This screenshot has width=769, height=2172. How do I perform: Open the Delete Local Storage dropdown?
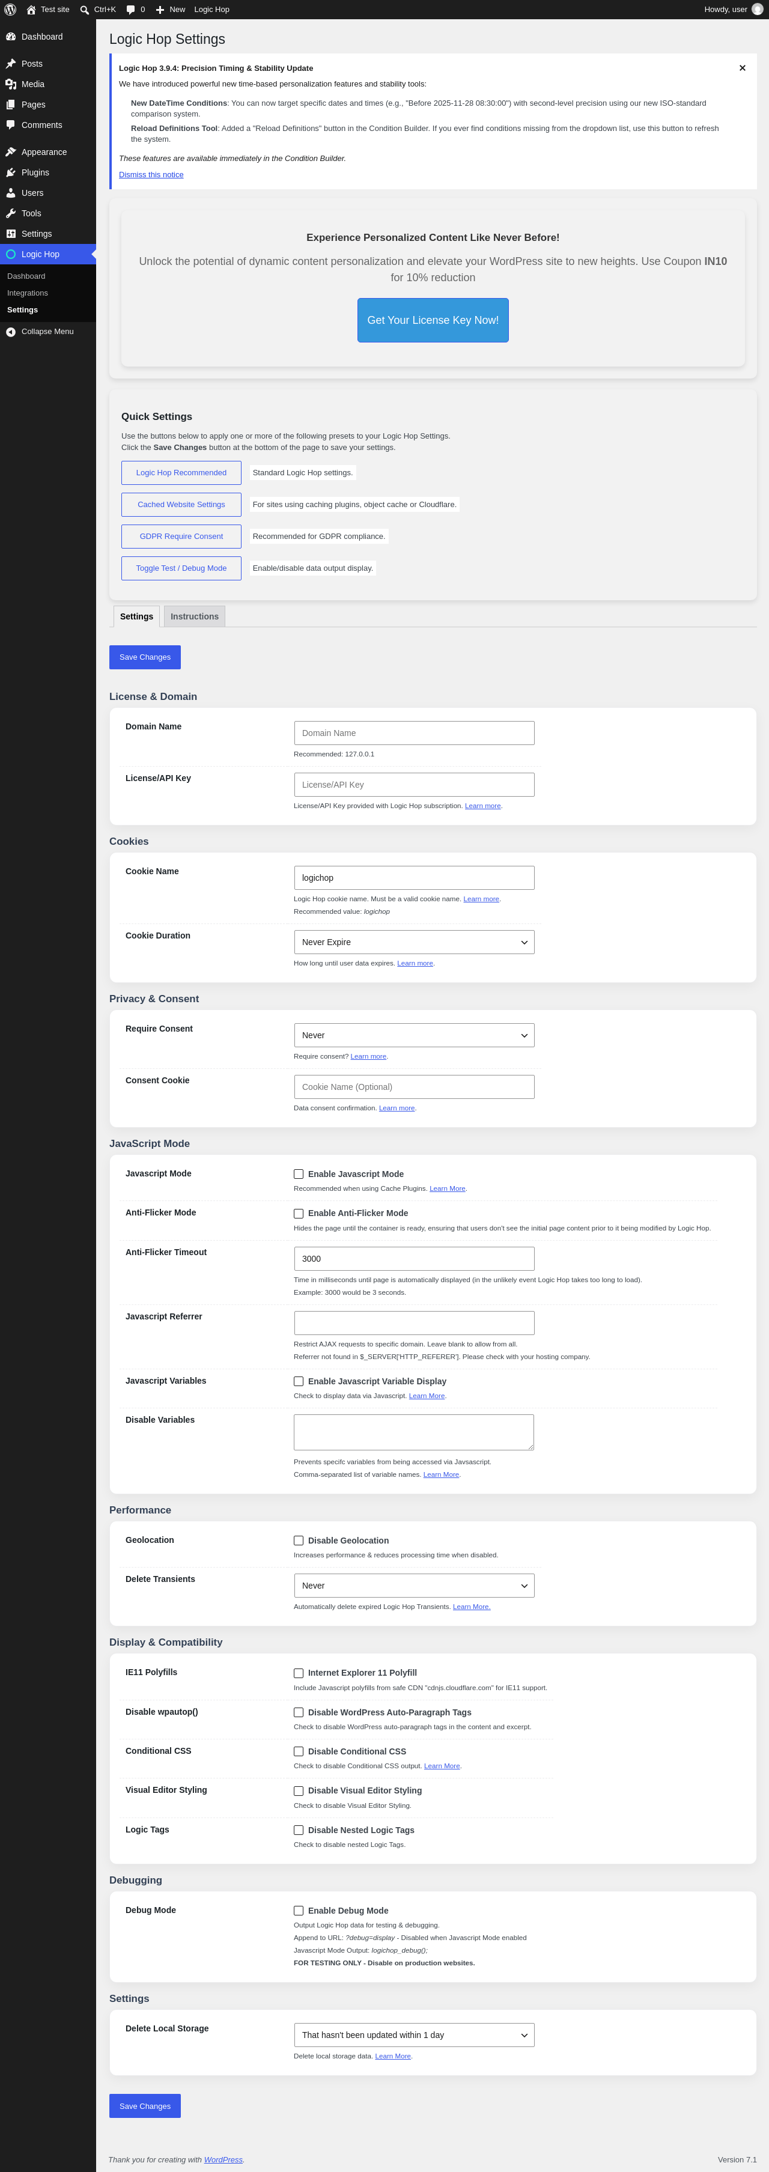click(414, 2036)
